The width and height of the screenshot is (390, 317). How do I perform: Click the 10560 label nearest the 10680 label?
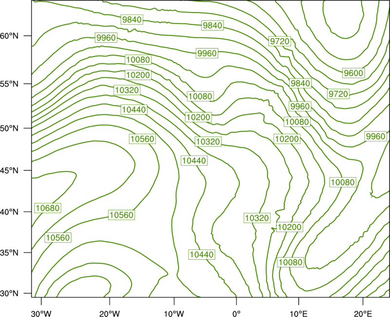58,238
